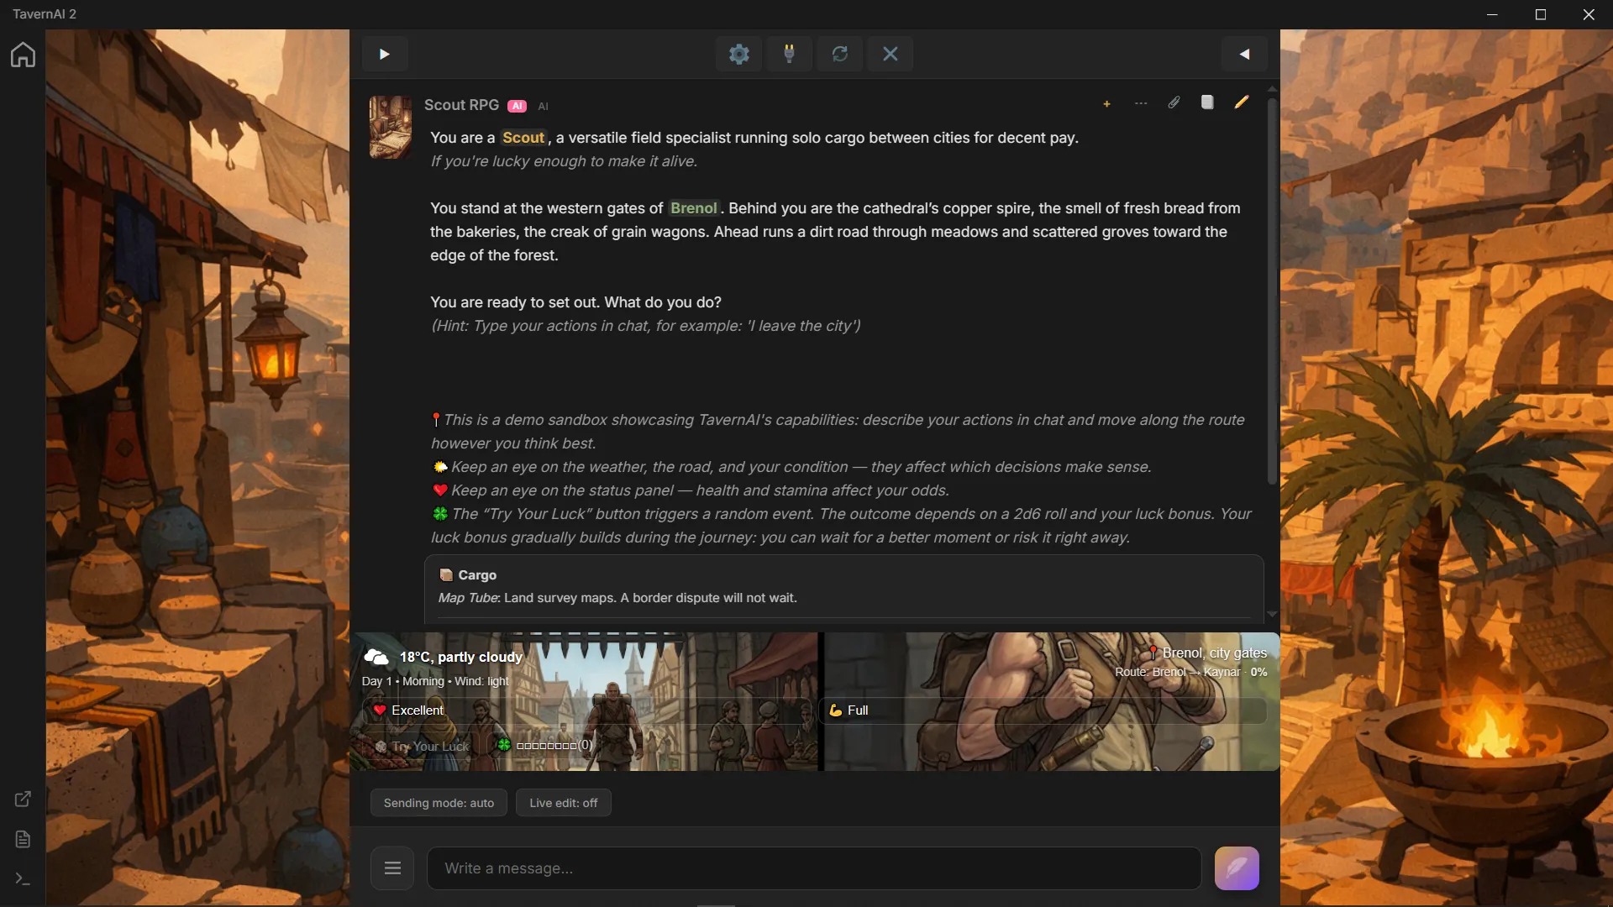
Task: Collapse the right panel with left arrow
Action: [x=1244, y=54]
